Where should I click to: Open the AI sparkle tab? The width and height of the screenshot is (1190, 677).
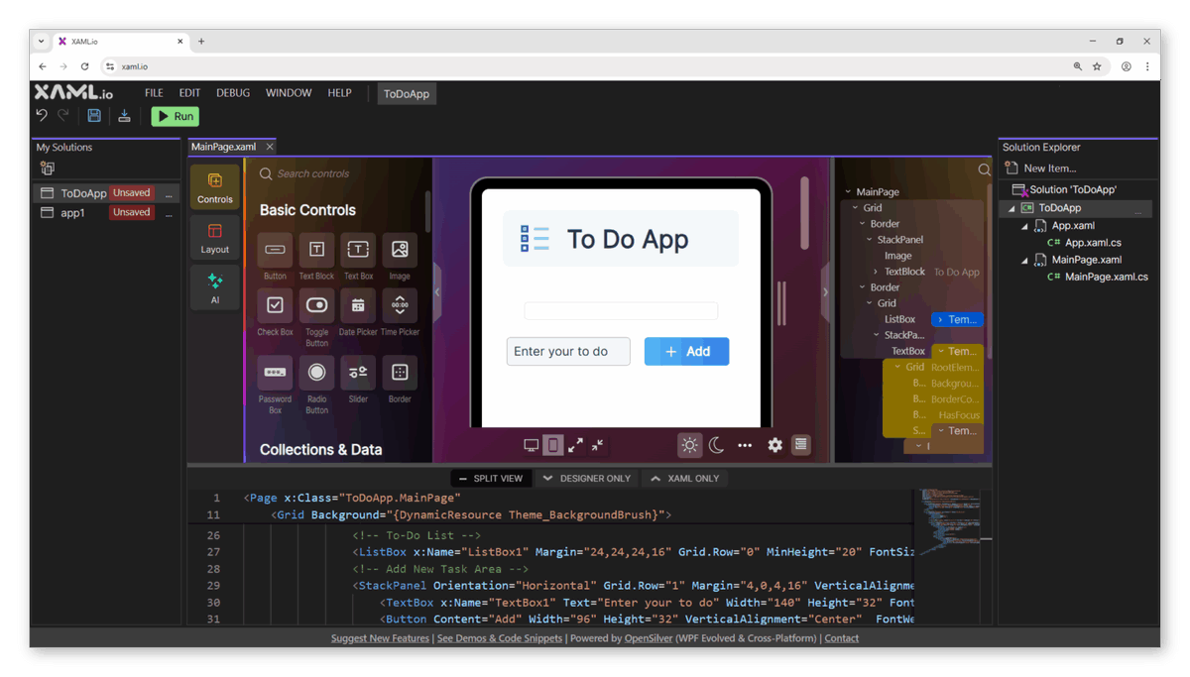pos(215,288)
